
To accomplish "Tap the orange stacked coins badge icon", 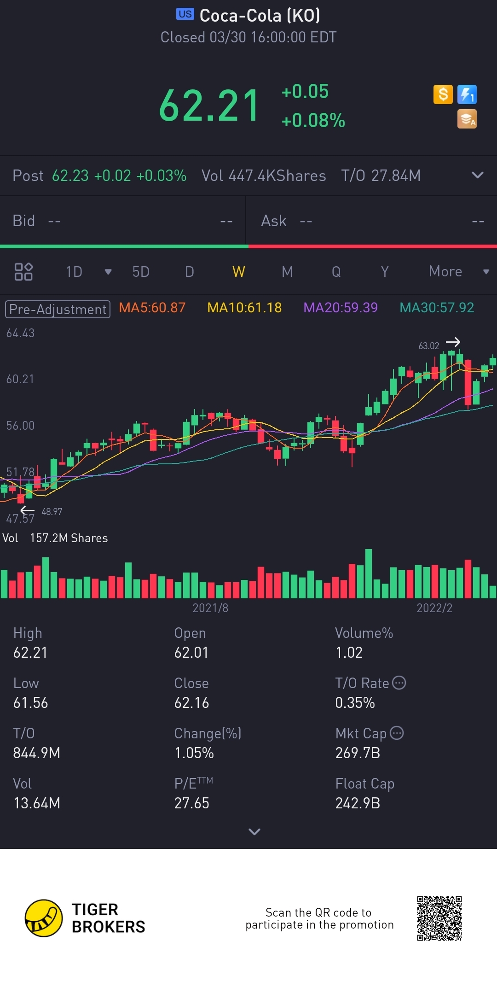I will [x=467, y=119].
